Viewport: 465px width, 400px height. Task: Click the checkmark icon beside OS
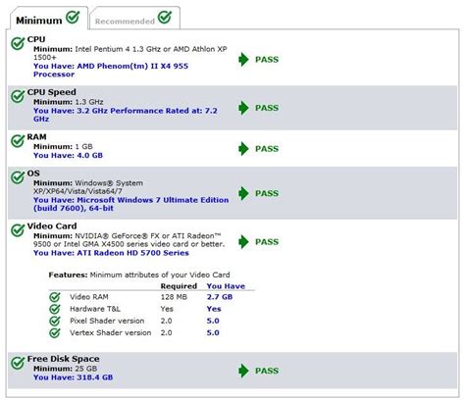pos(18,177)
